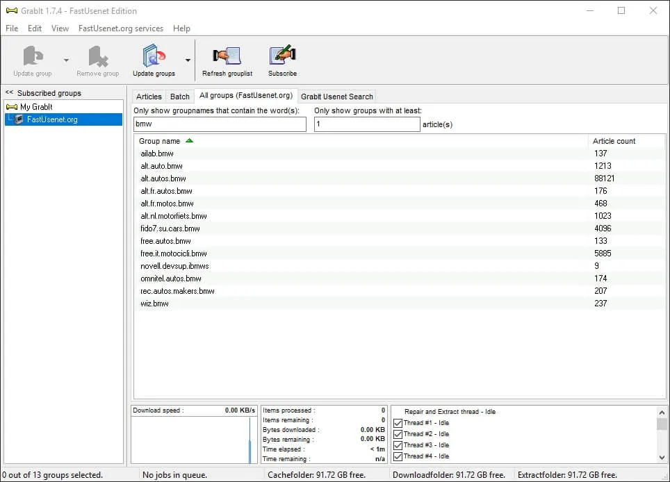This screenshot has height=482, width=670.
Task: Click the groupname filter field containing bmw
Action: 220,124
